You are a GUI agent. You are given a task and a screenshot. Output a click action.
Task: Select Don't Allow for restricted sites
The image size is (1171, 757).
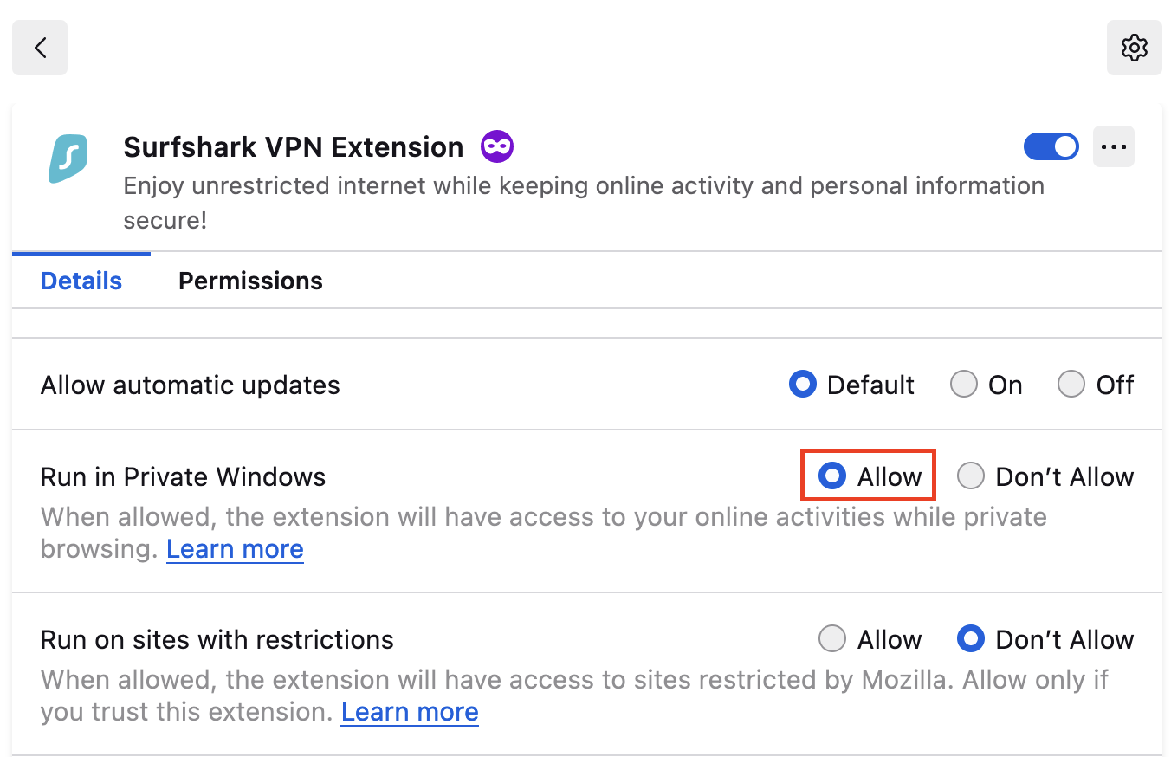pos(971,638)
